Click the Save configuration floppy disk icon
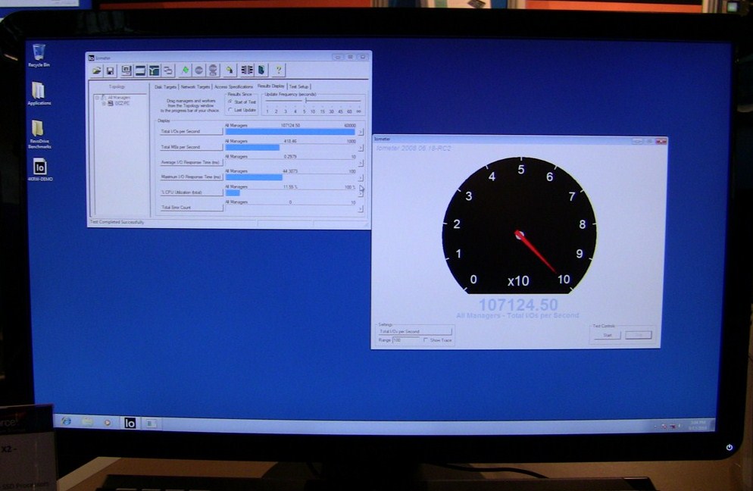This screenshot has width=753, height=491. [x=110, y=70]
